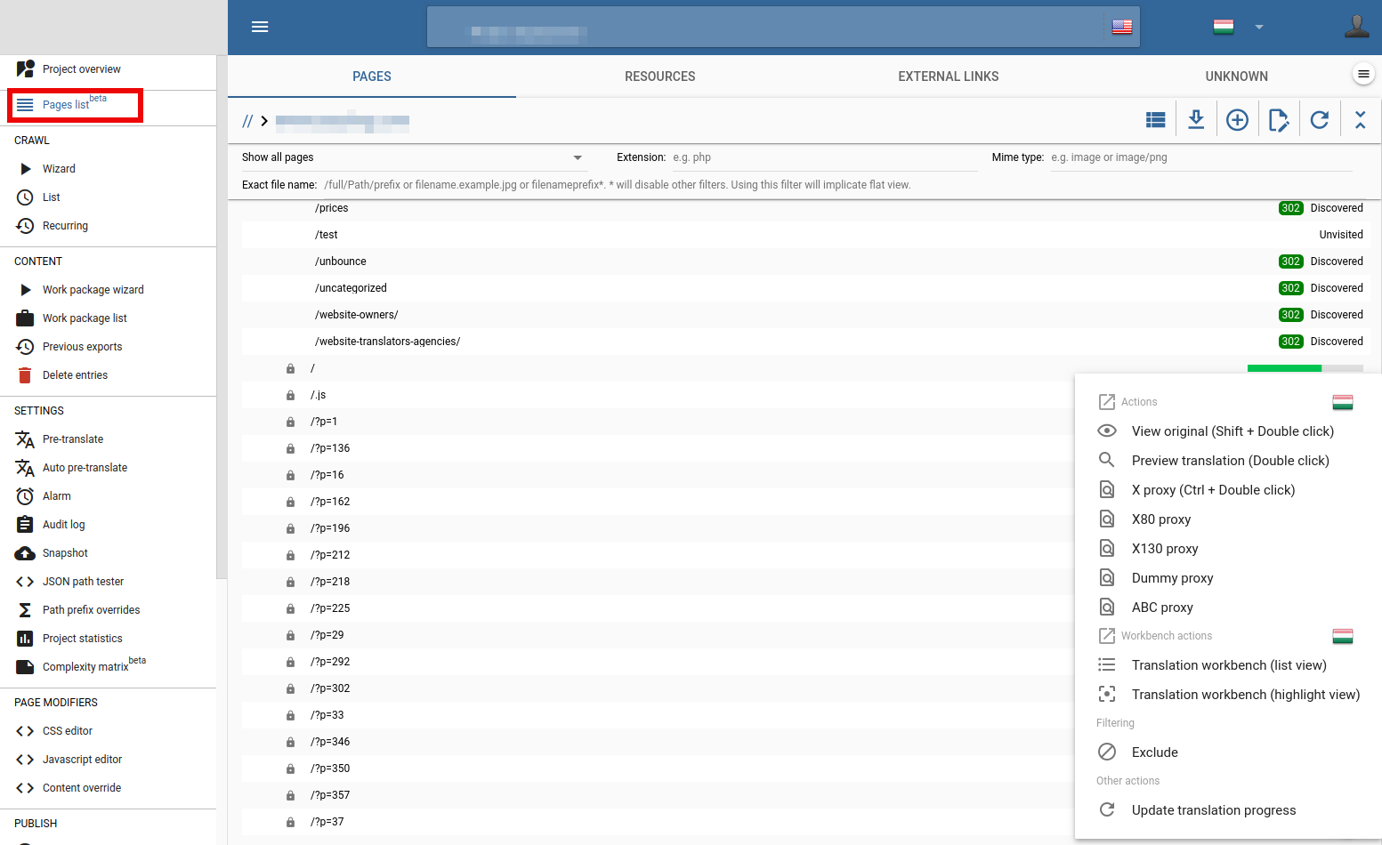This screenshot has width=1382, height=845.
Task: Click the US flag source language icon
Action: 1122,27
